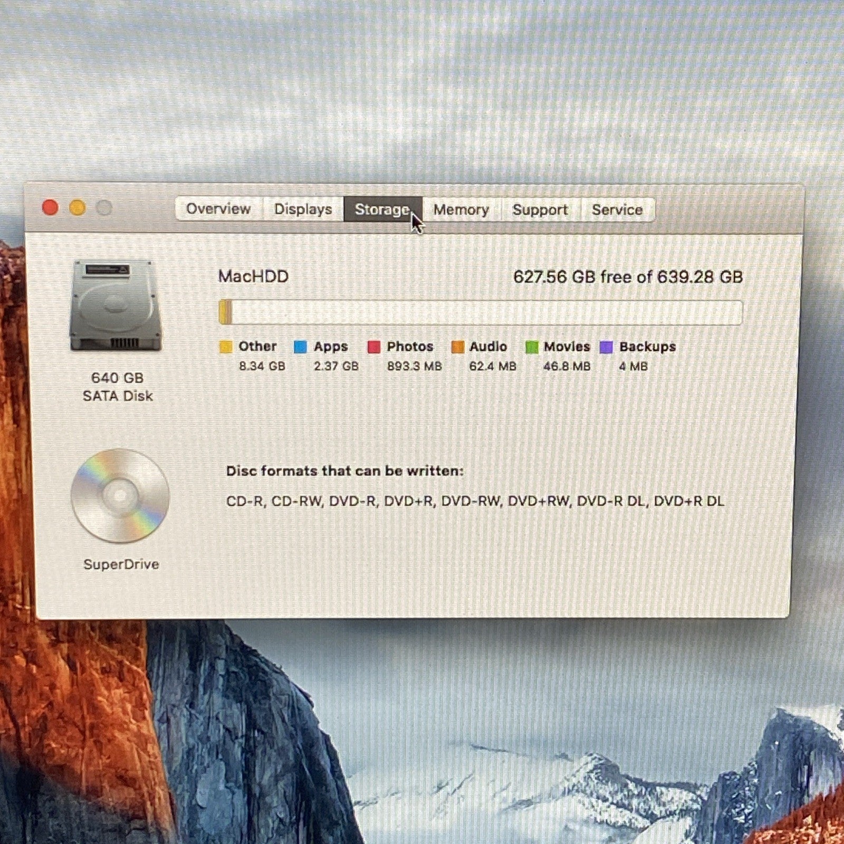The height and width of the screenshot is (844, 844).
Task: Click the orange Audio legend swatch
Action: 457,347
